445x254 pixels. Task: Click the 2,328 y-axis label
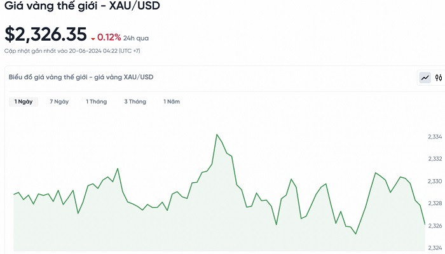(434, 204)
